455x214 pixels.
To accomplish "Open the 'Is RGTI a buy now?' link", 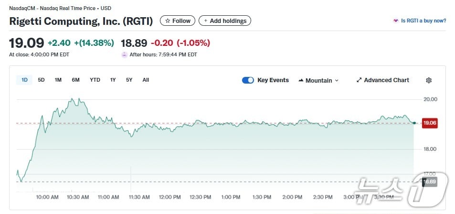I will (x=423, y=21).
